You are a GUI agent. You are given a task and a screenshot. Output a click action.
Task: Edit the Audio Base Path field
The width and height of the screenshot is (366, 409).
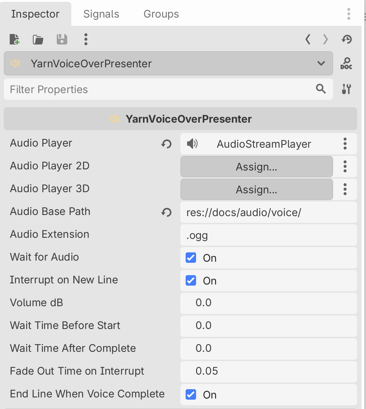click(269, 212)
